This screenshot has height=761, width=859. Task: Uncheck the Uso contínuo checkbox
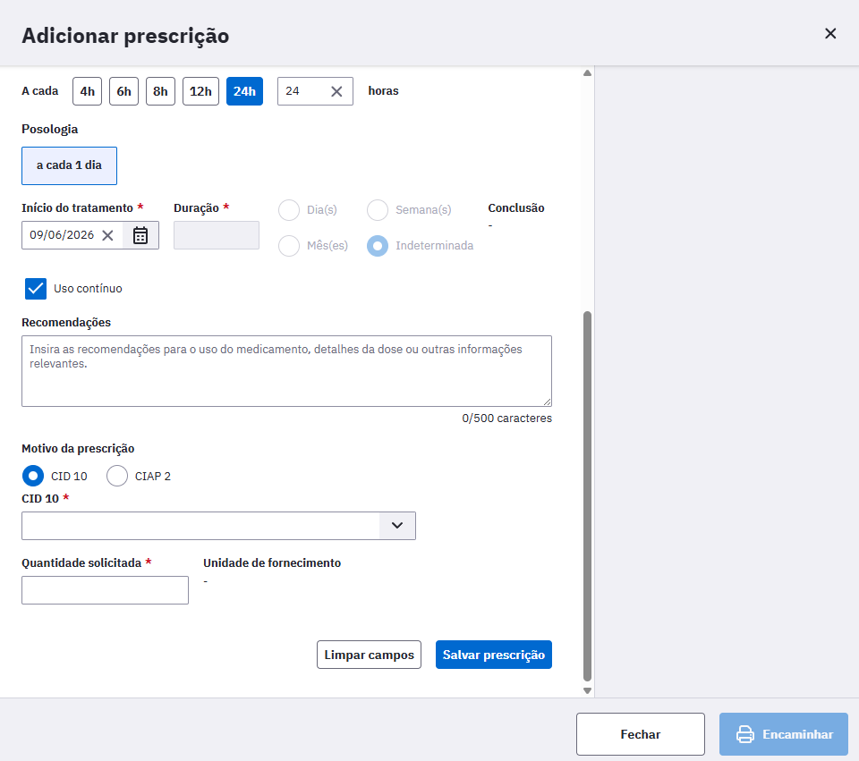[x=36, y=289]
